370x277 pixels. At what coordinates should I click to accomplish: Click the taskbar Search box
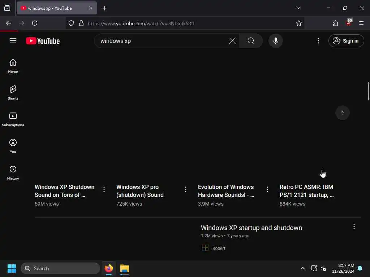60,268
